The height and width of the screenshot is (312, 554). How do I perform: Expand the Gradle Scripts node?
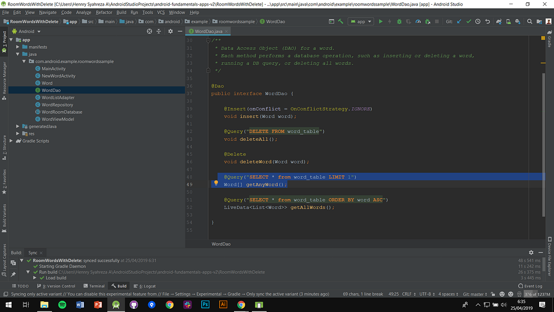12,141
